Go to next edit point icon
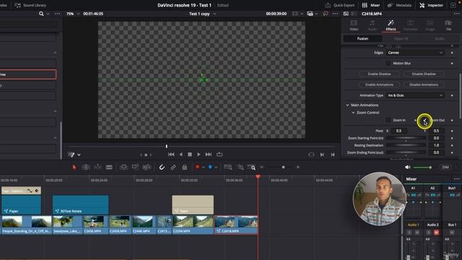462x260 pixels. tap(322, 155)
